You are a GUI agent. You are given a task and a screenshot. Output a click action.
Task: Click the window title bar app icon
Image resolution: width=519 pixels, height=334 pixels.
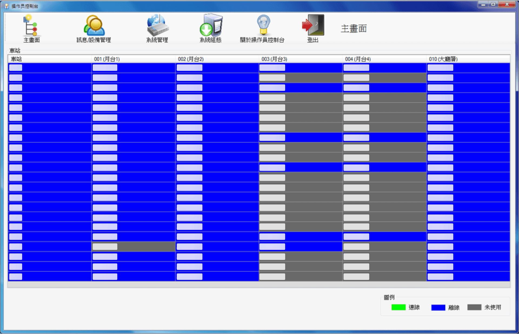coord(6,6)
